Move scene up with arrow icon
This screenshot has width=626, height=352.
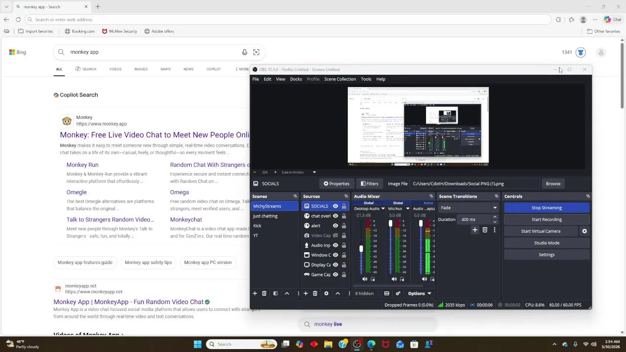point(287,293)
